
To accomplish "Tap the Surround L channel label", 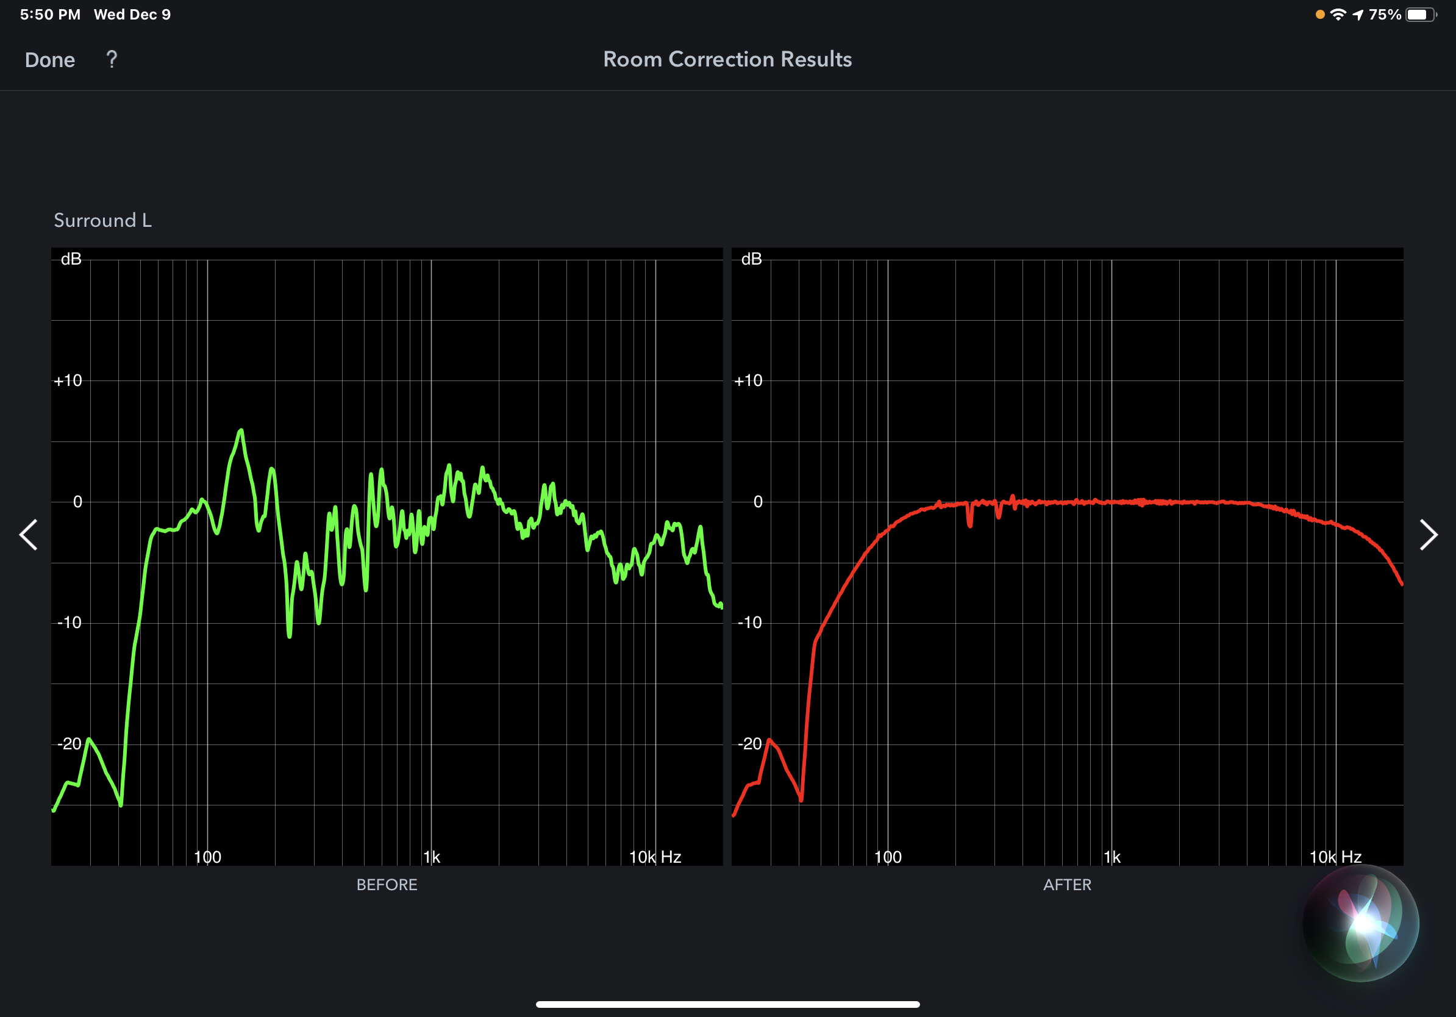I will 102,220.
